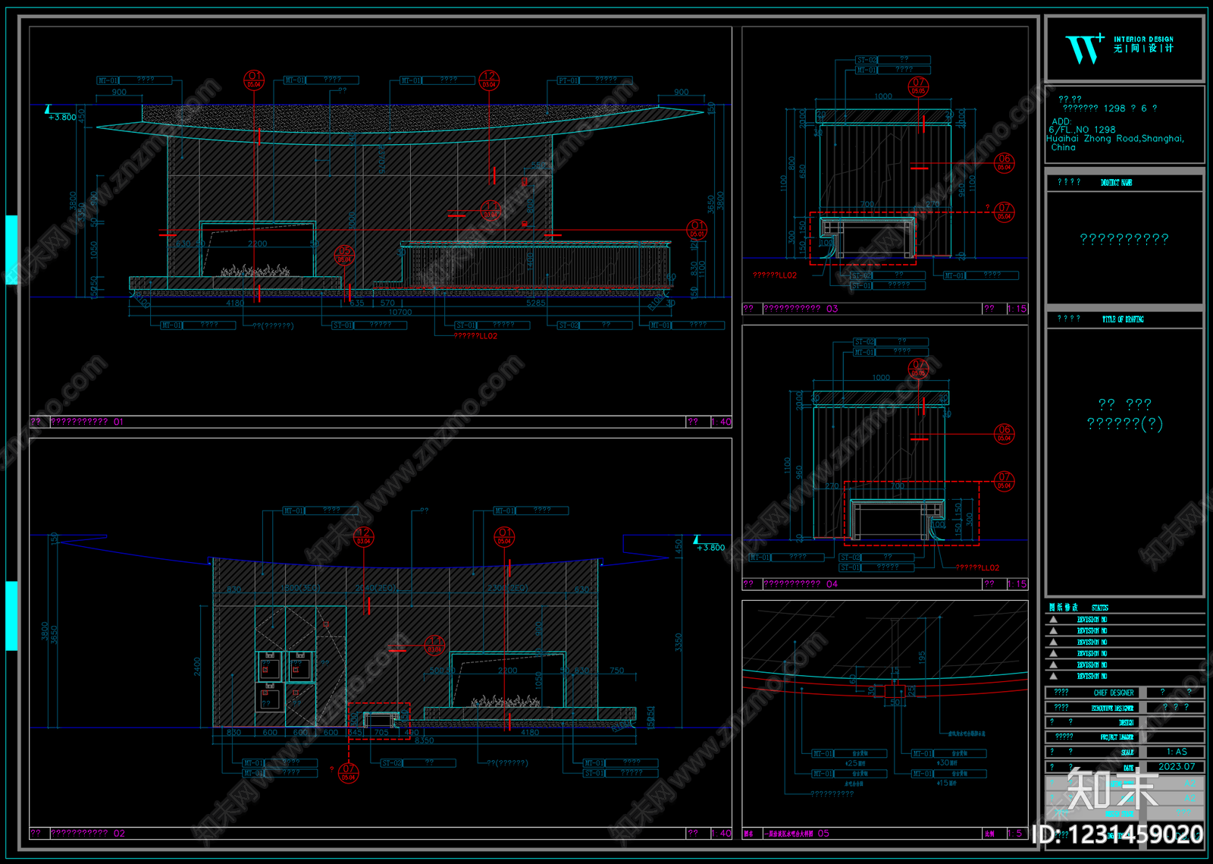Image resolution: width=1213 pixels, height=864 pixels.
Task: Select the fireplace flames in drawing 02
Action: (x=506, y=702)
